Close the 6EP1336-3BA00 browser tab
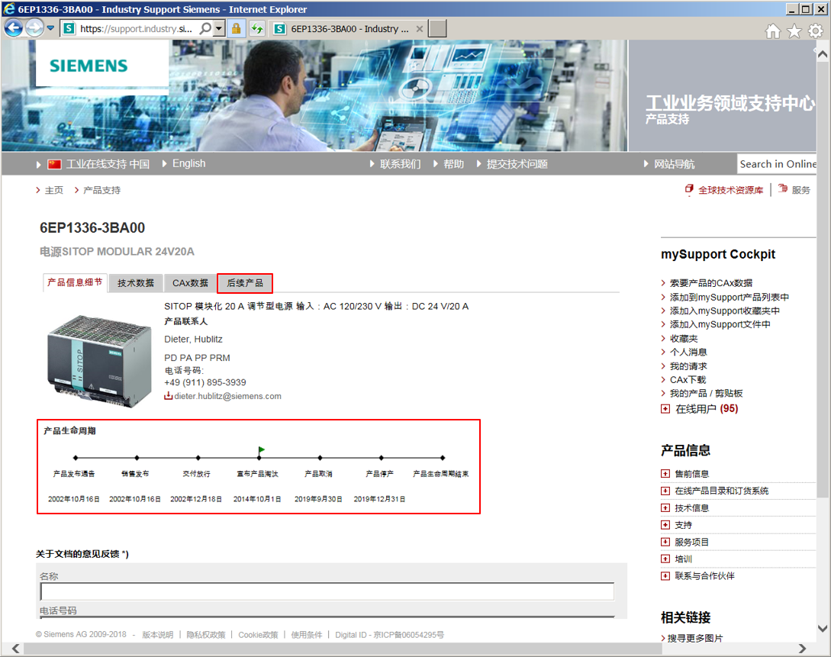This screenshot has height=657, width=831. pos(420,29)
